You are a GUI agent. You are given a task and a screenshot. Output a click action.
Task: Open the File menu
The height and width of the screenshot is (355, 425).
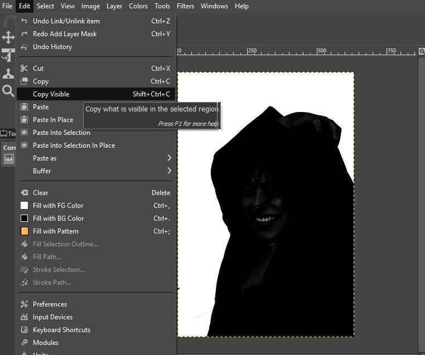pyautogui.click(x=7, y=6)
